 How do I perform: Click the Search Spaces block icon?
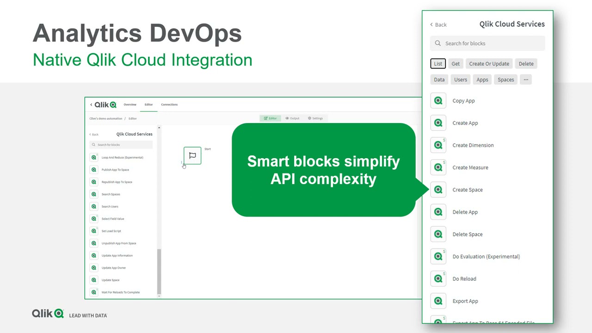(x=94, y=194)
